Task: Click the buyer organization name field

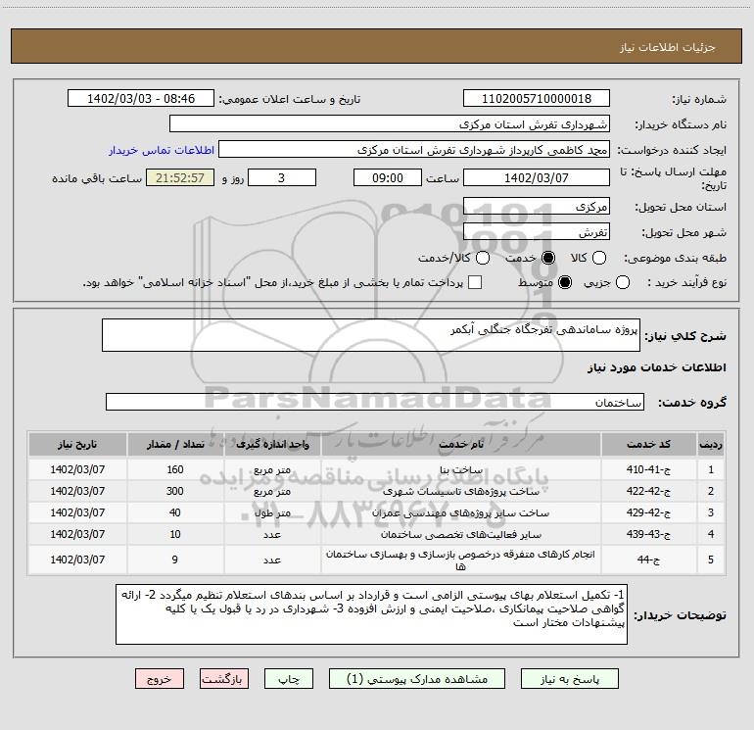Action: tap(390, 124)
